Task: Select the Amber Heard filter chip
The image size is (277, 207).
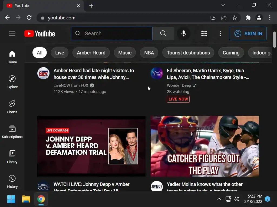Action: [x=91, y=53]
